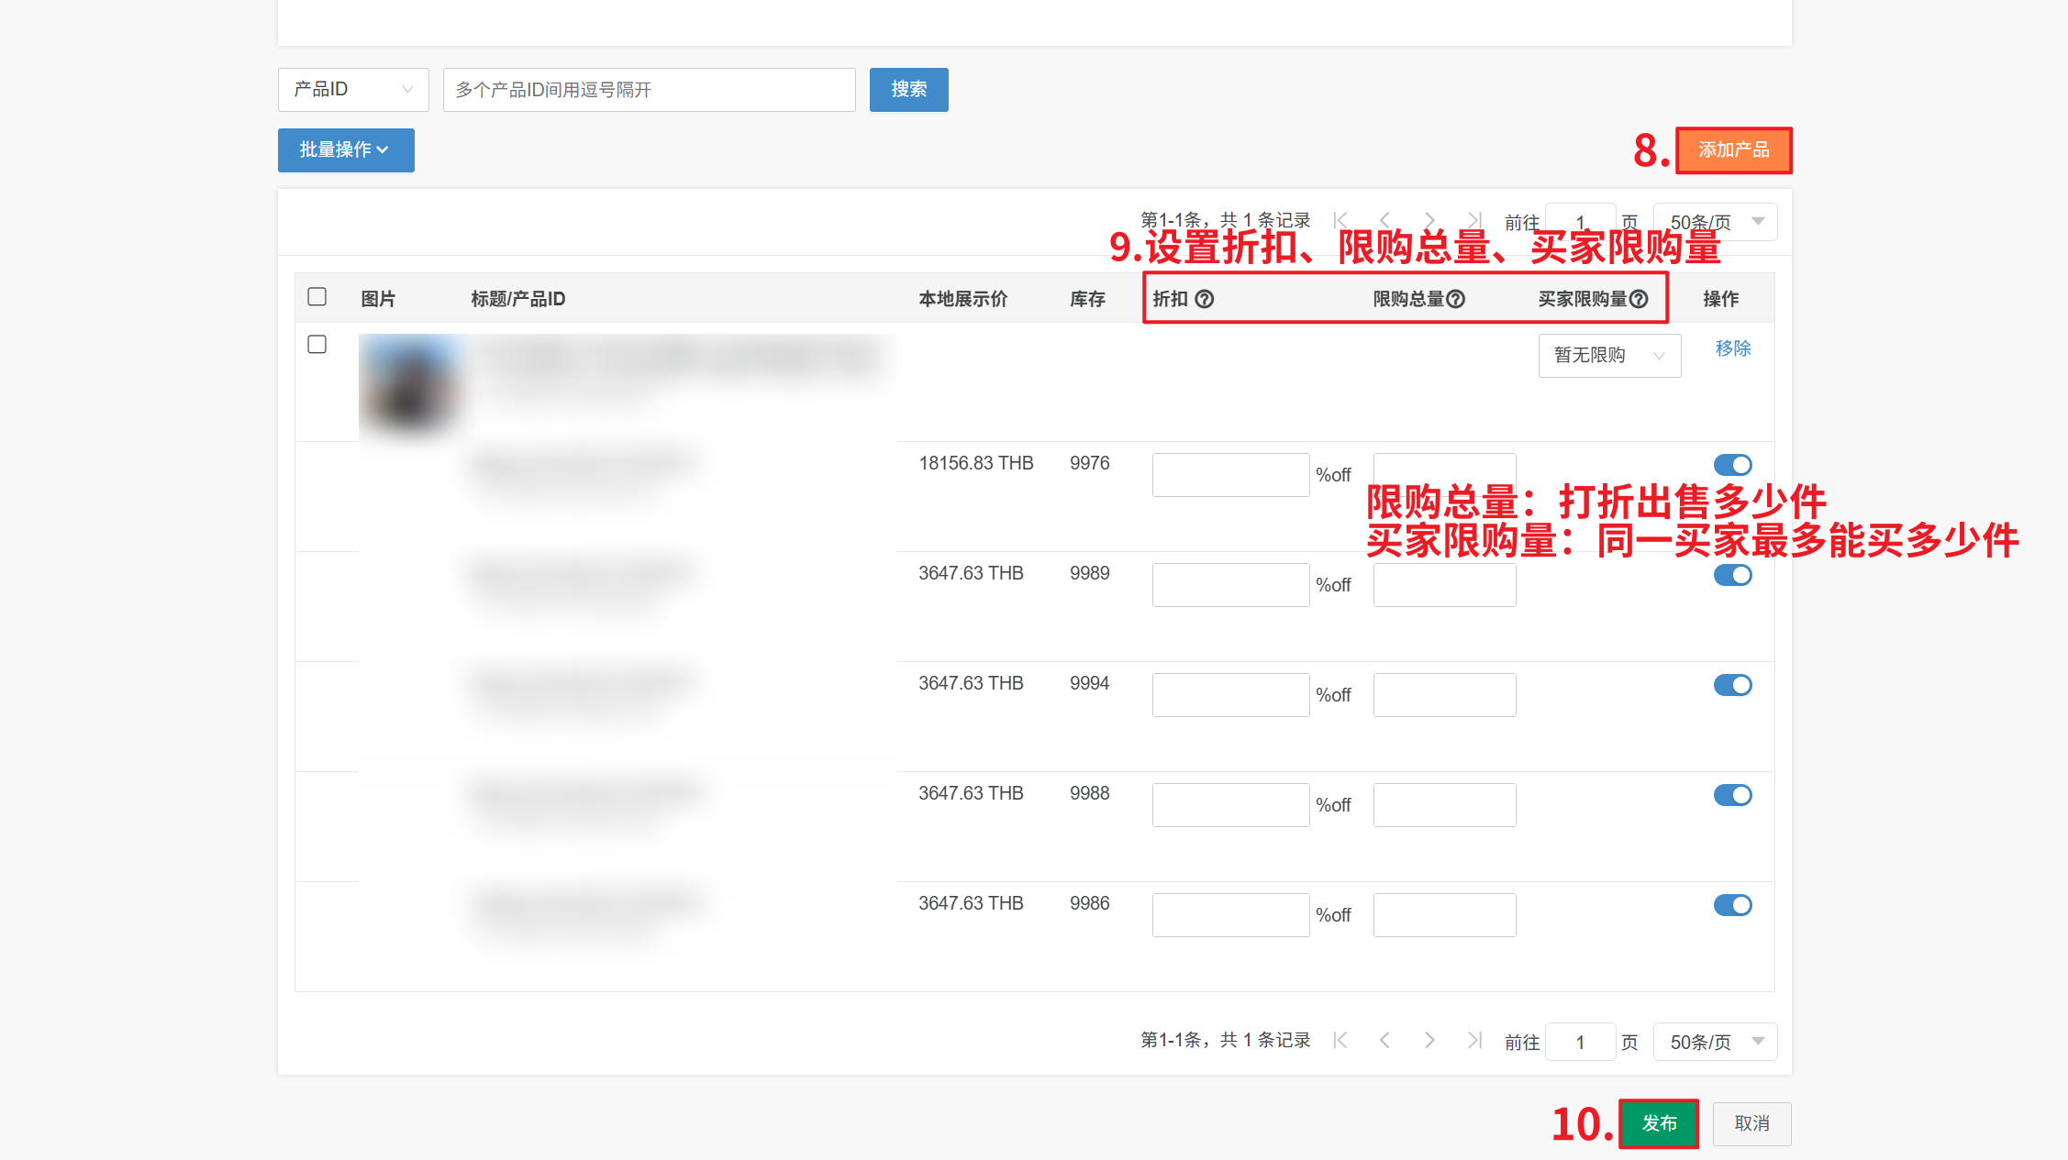This screenshot has width=2068, height=1160.
Task: Go to next page in bottom pagination
Action: [x=1429, y=1040]
